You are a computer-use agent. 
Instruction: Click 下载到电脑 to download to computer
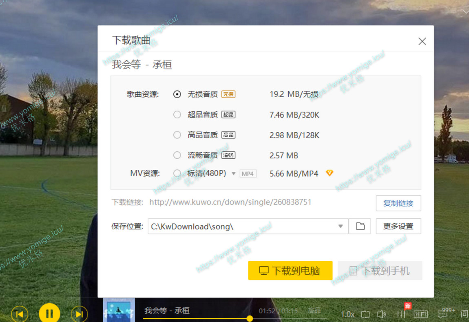click(290, 271)
